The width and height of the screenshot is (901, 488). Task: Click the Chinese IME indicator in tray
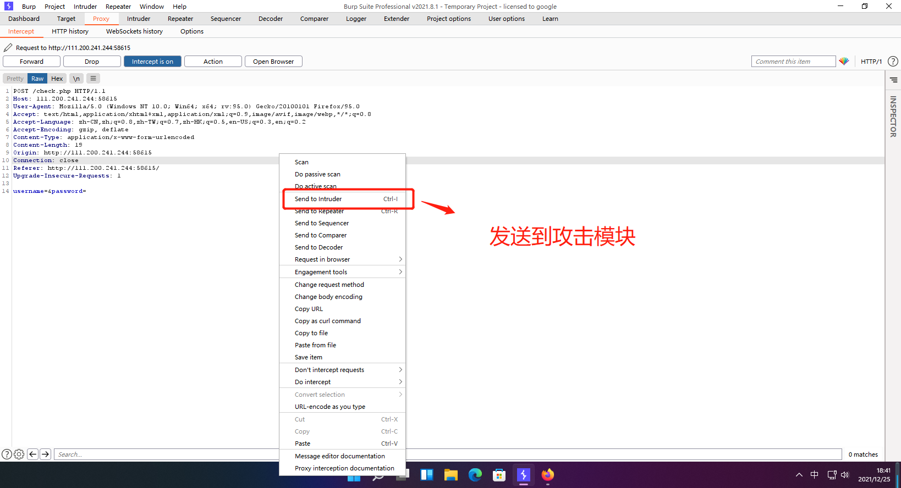[815, 475]
